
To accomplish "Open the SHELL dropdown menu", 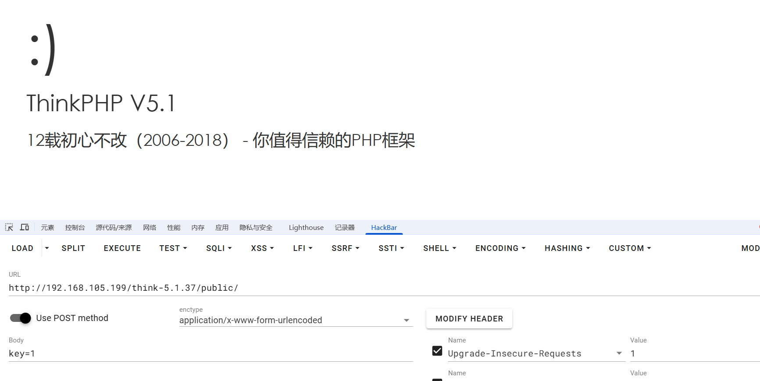I will coord(440,248).
